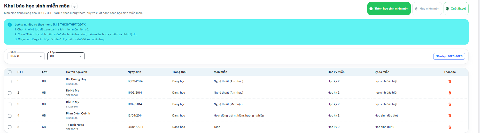Tick checkbox for row 4 Phan Diễm Quỳnh
The image size is (480, 133).
10,116
